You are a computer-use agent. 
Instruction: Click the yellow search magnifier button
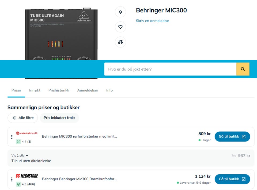tap(243, 69)
